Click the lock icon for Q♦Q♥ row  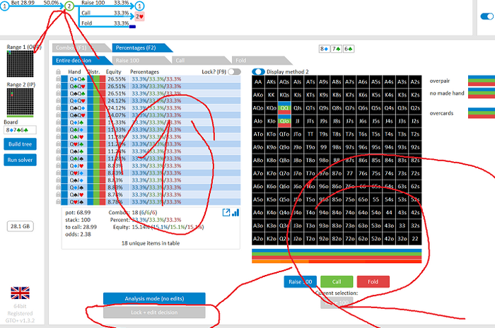[58, 100]
